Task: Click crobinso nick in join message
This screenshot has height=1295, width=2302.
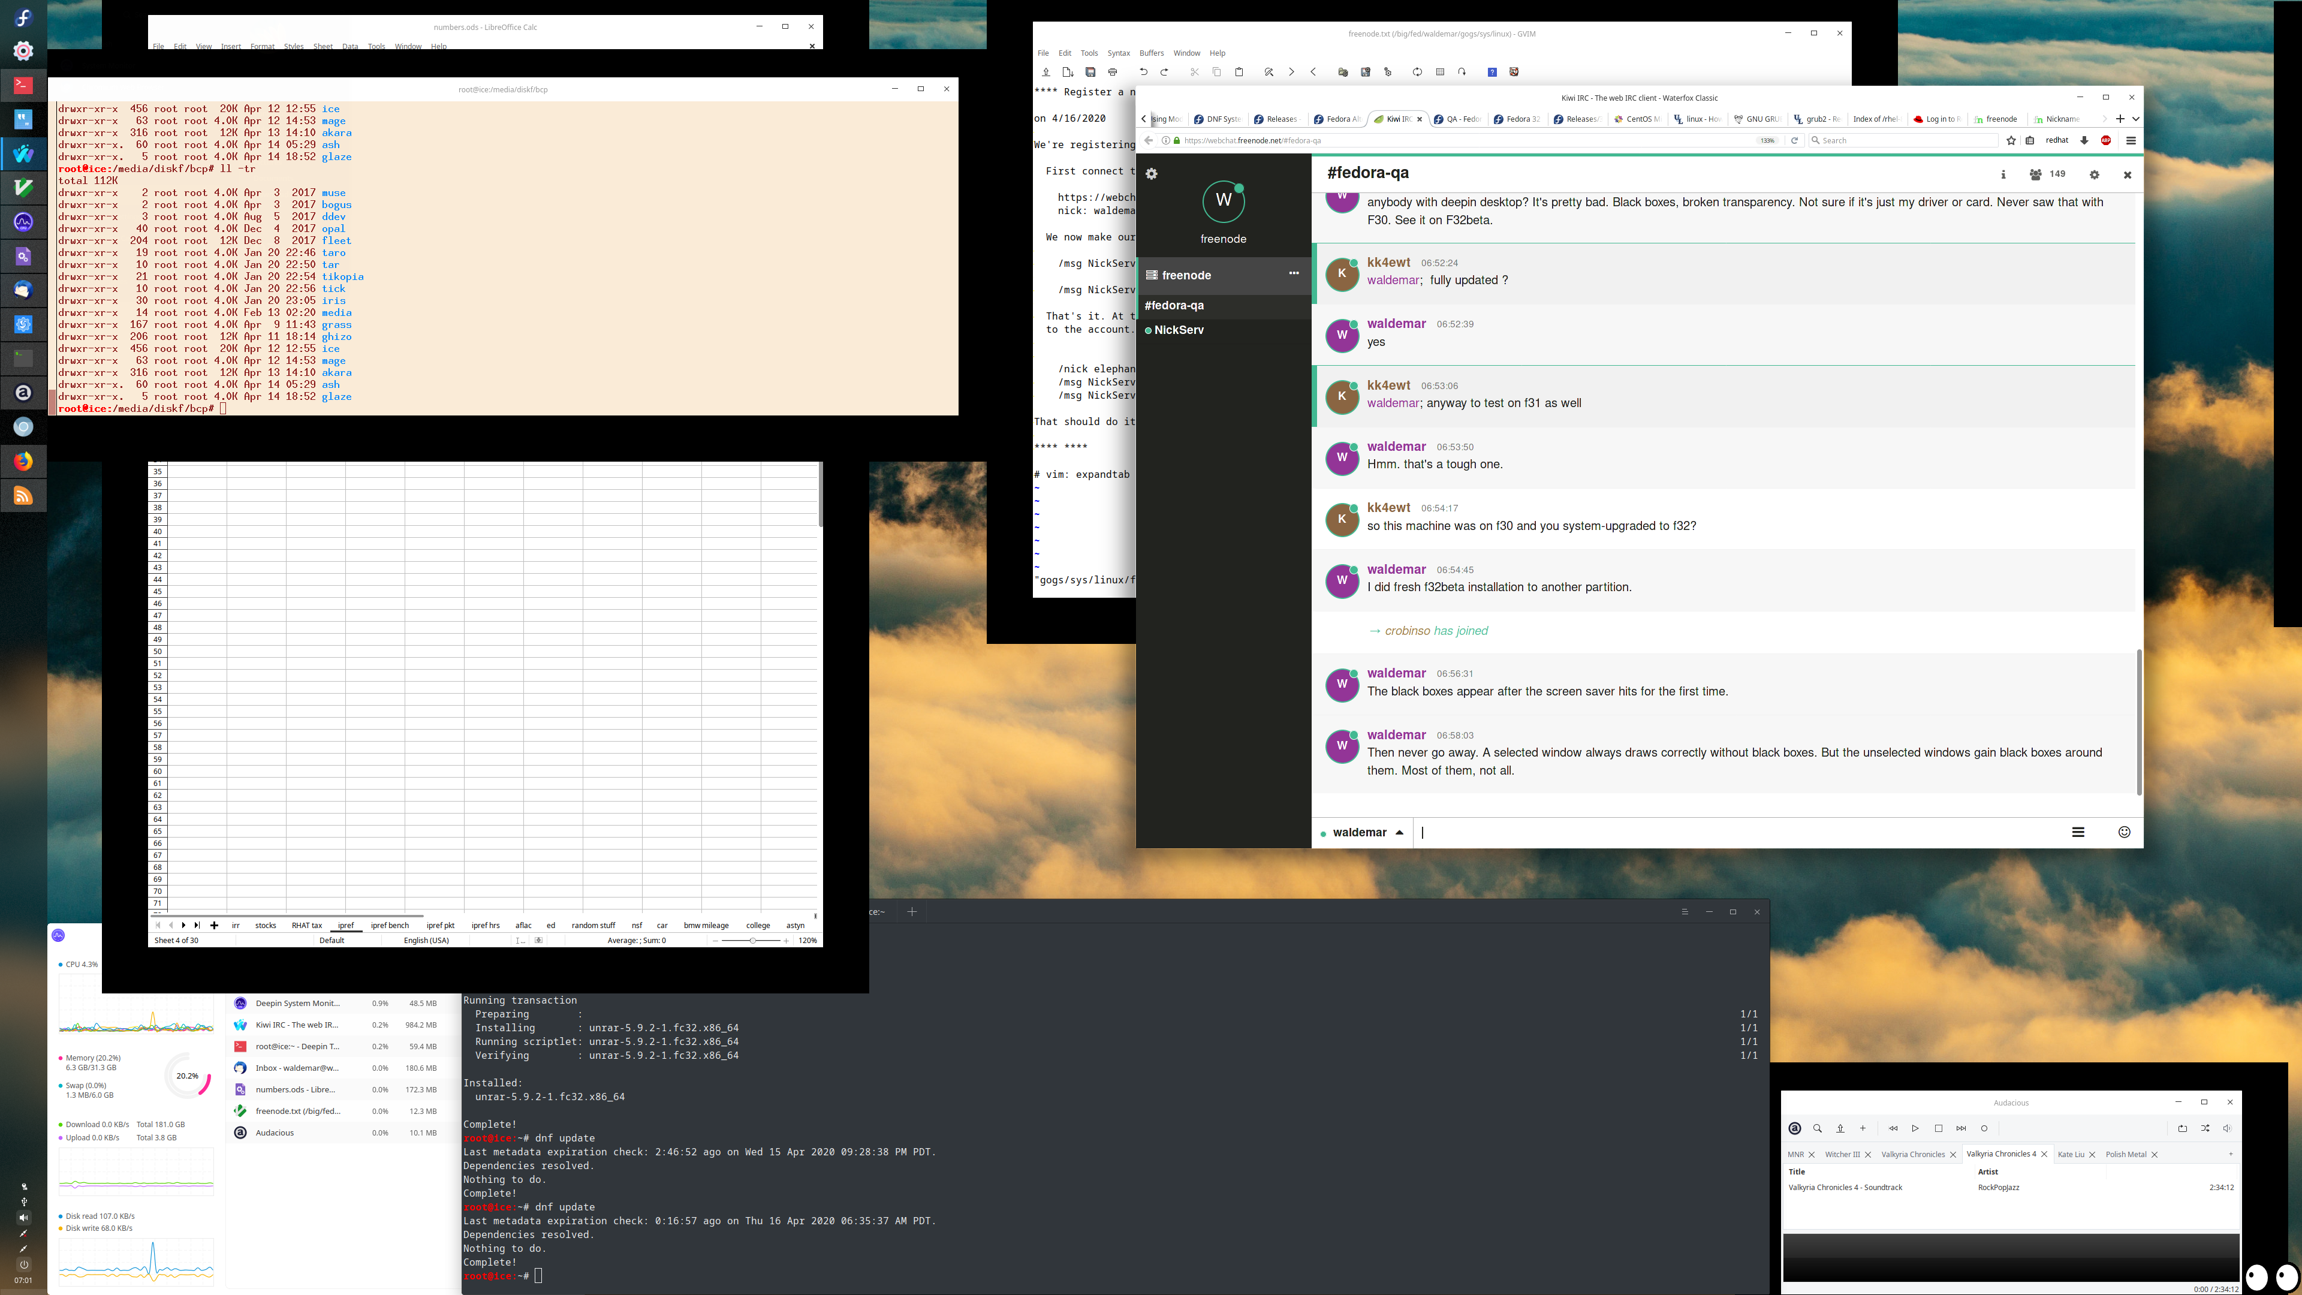Action: 1408,631
